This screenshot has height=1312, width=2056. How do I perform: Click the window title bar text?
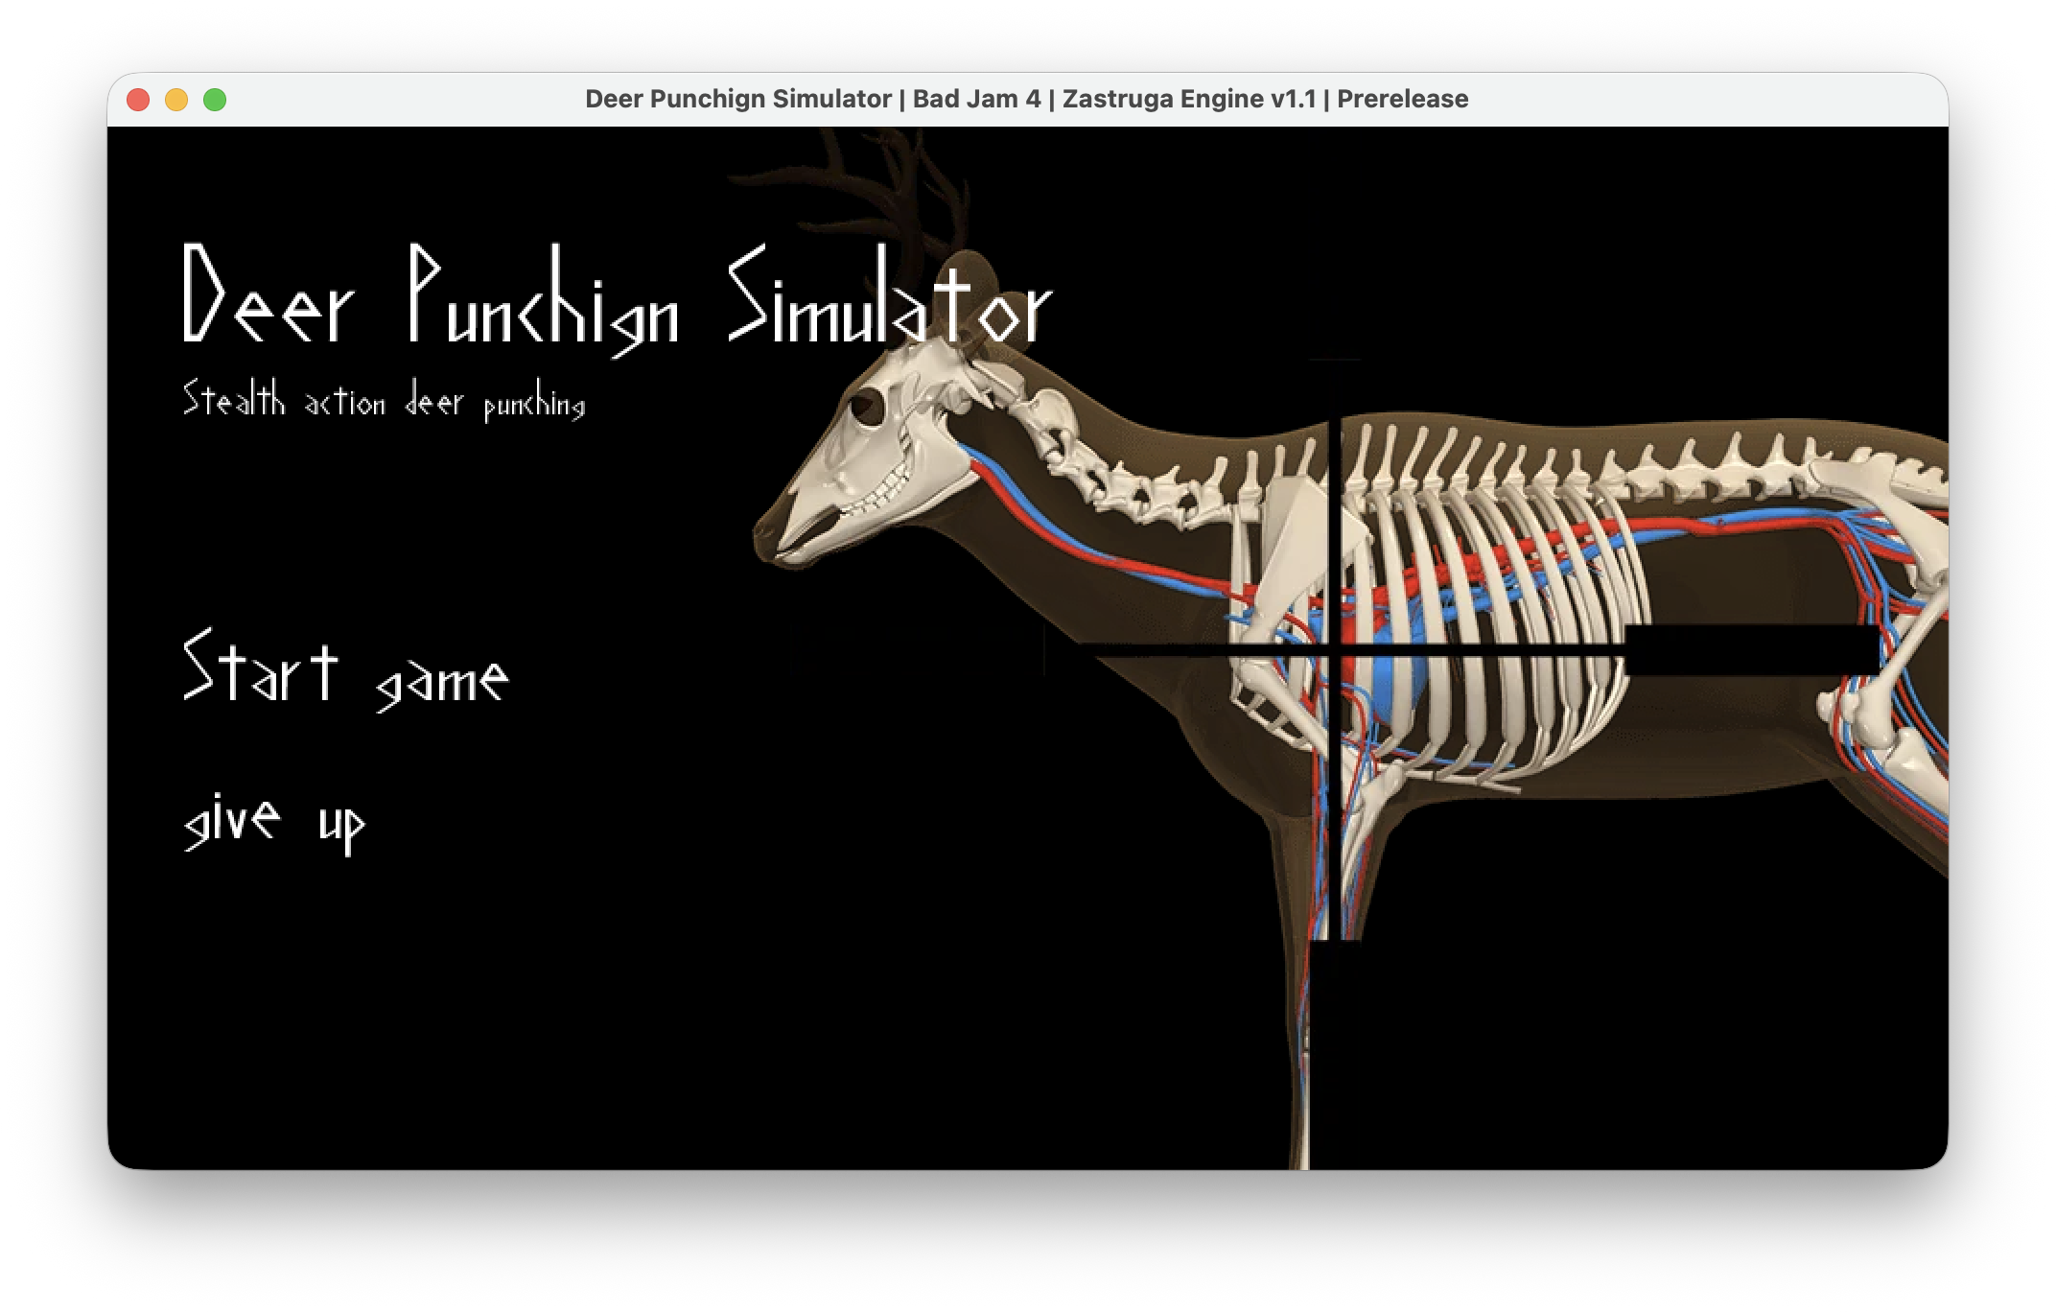pos(1026,99)
